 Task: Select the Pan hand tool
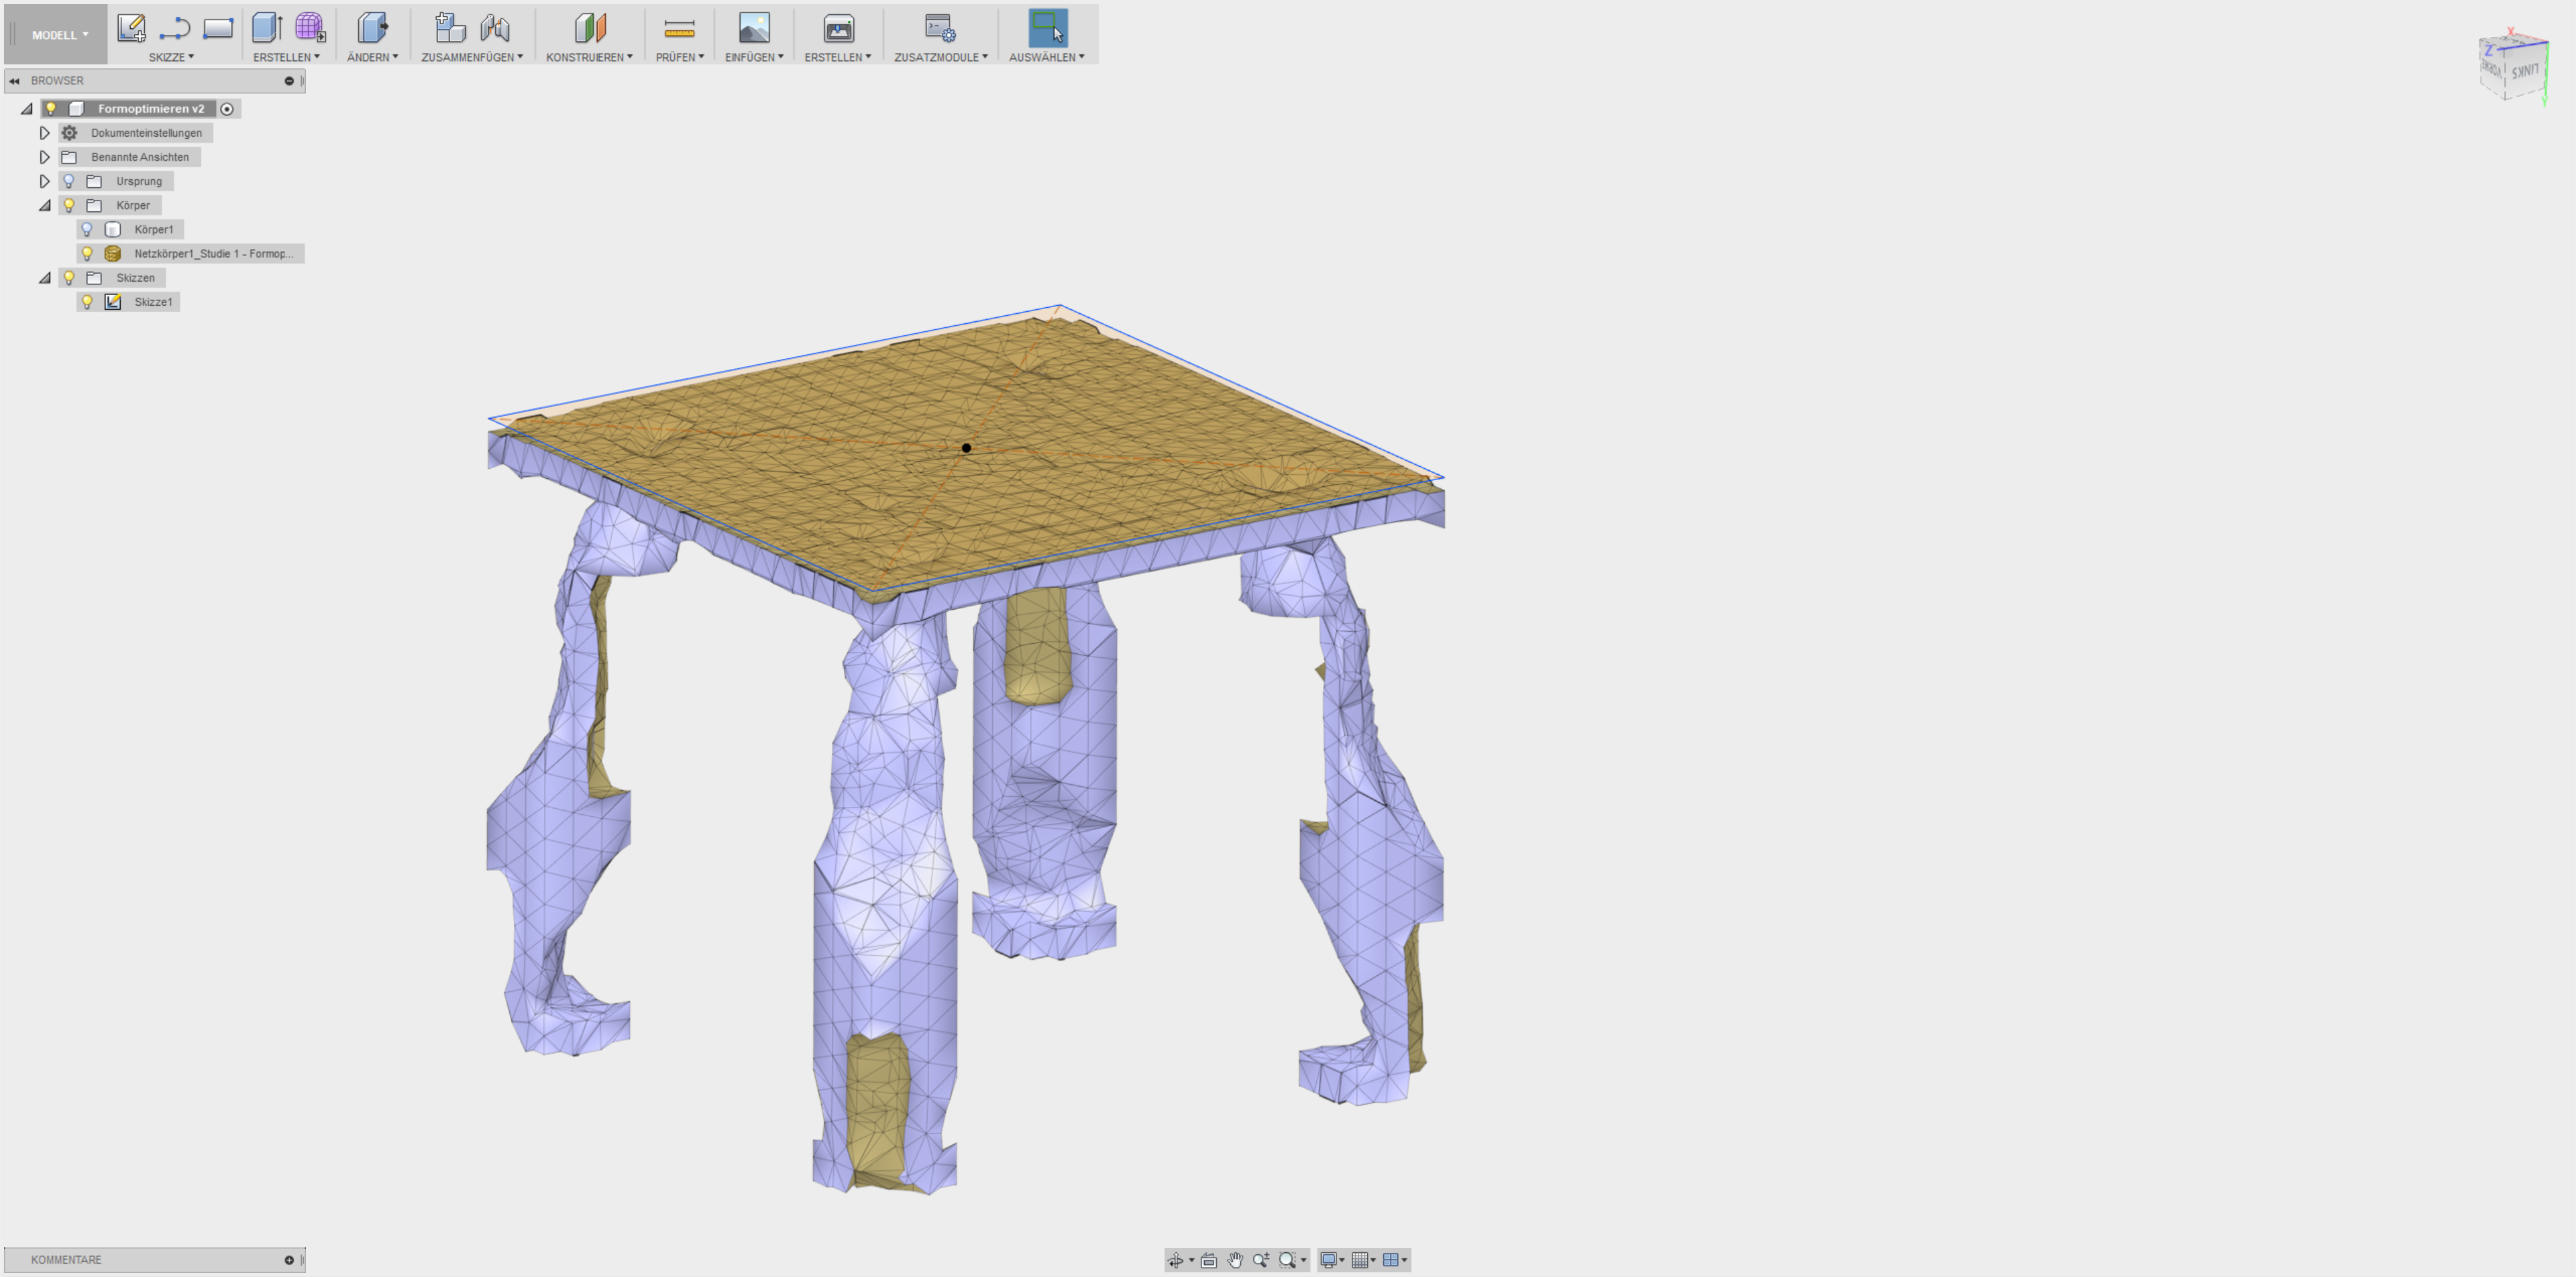[1235, 1260]
